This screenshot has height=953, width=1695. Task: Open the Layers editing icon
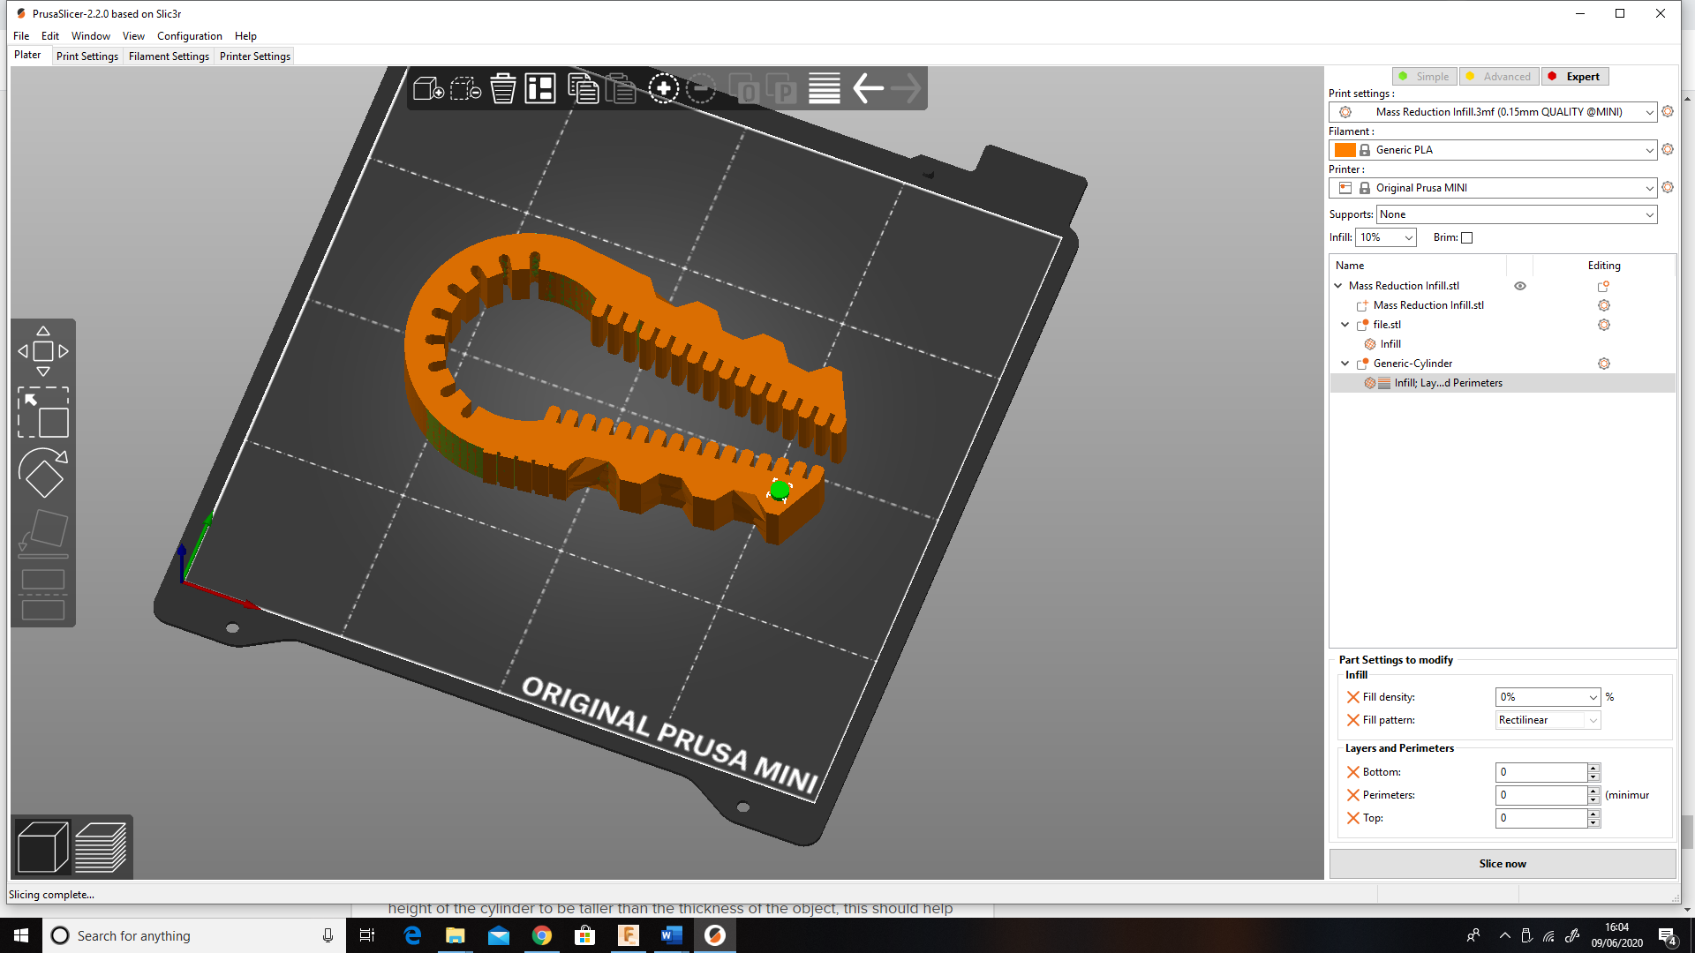[824, 88]
